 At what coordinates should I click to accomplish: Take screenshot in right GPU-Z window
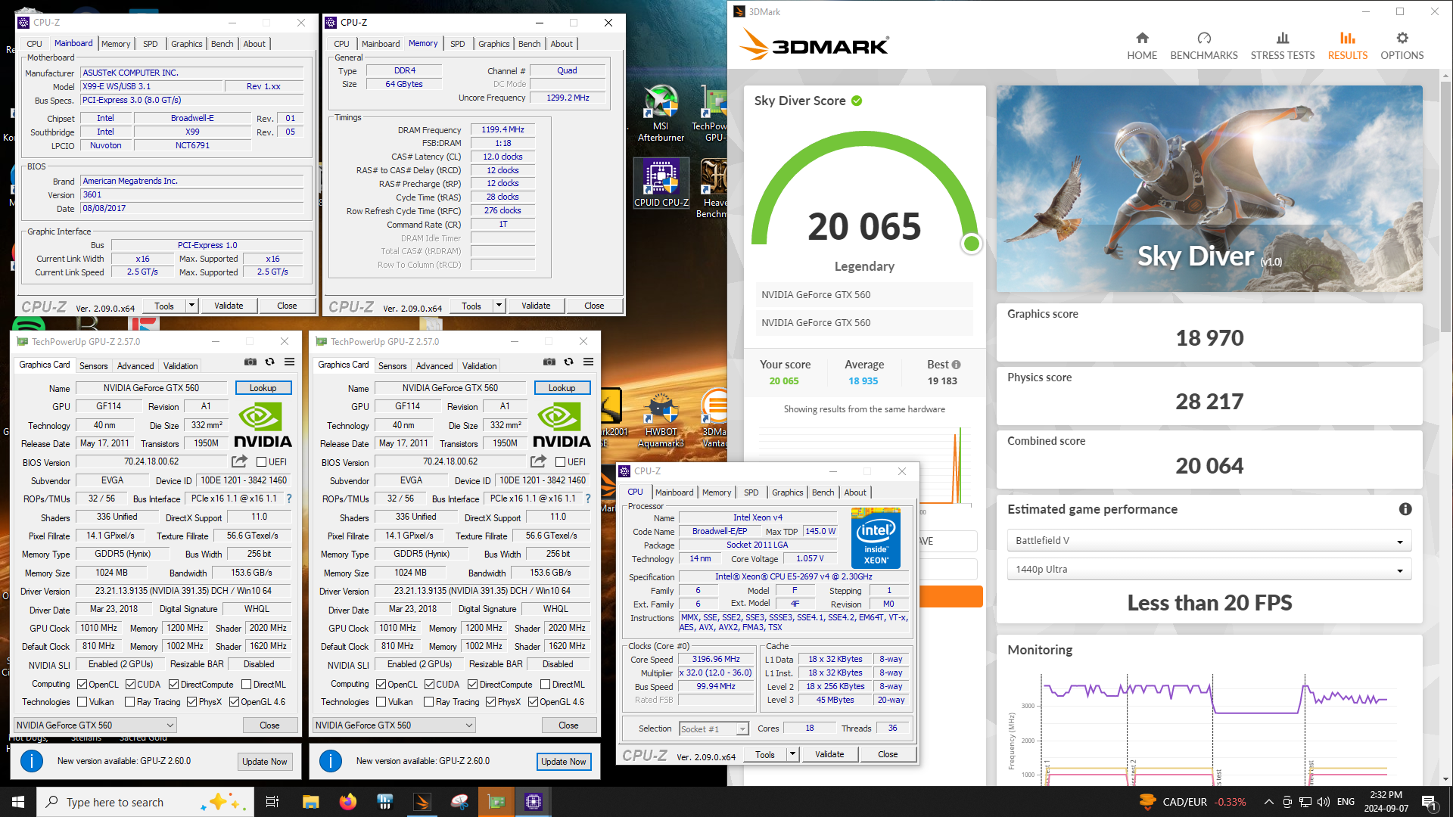point(549,362)
